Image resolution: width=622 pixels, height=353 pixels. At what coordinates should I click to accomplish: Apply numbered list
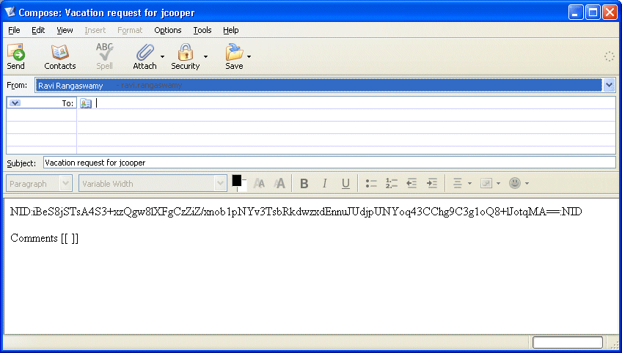point(392,183)
